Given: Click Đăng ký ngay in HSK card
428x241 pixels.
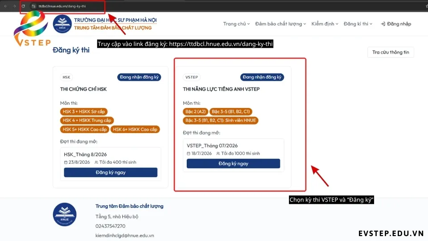Looking at the screenshot, I should [x=111, y=172].
